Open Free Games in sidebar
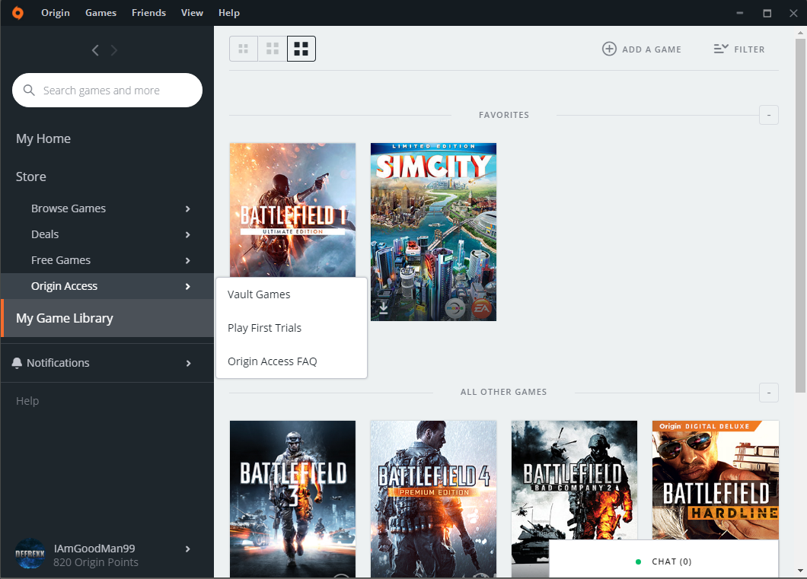This screenshot has height=579, width=807. click(x=61, y=261)
